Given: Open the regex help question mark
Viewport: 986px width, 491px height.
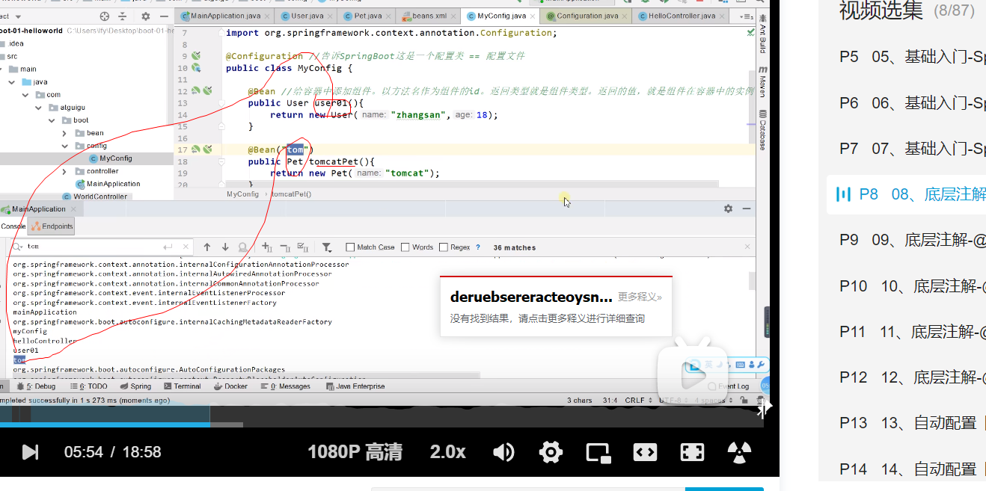Looking at the screenshot, I should tap(478, 247).
